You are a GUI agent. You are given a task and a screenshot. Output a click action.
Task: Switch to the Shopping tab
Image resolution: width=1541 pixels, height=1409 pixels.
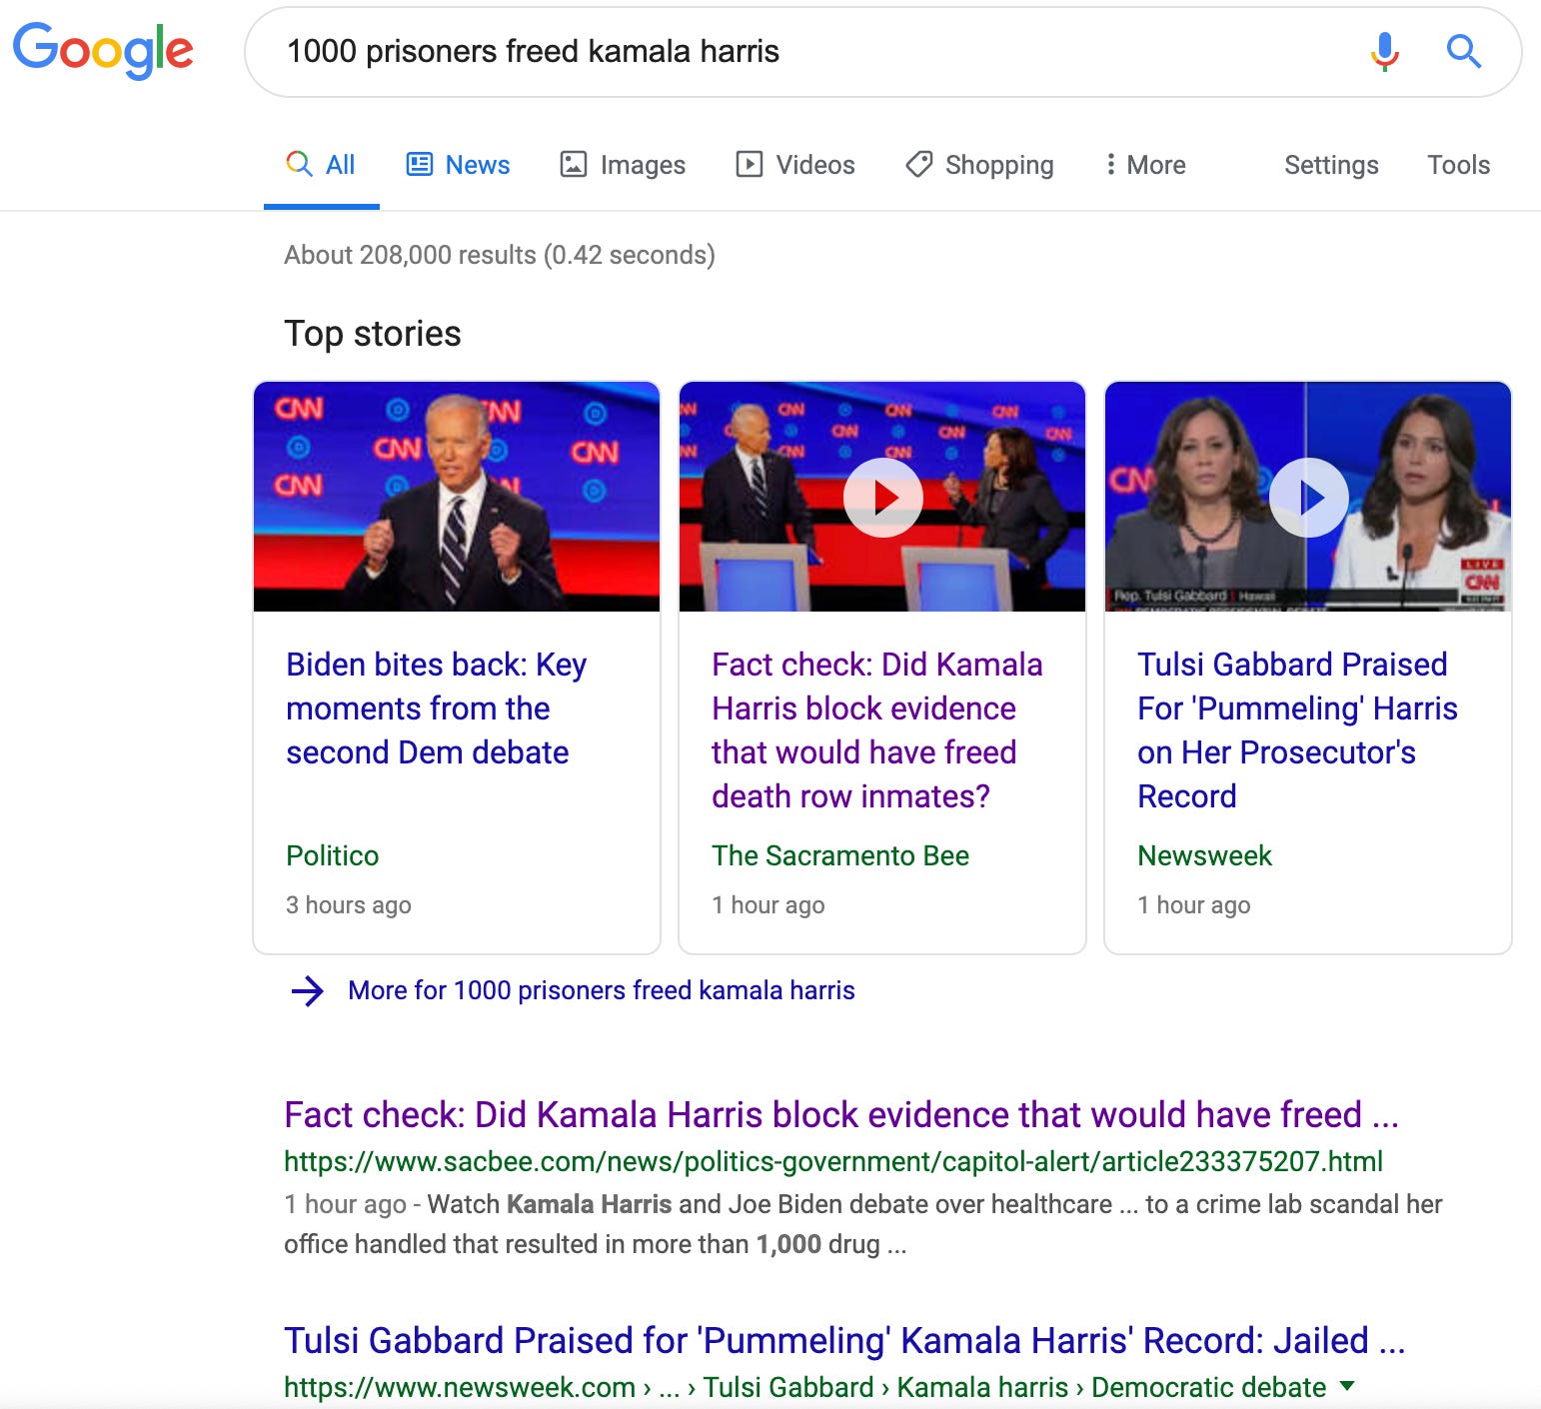[x=979, y=165]
